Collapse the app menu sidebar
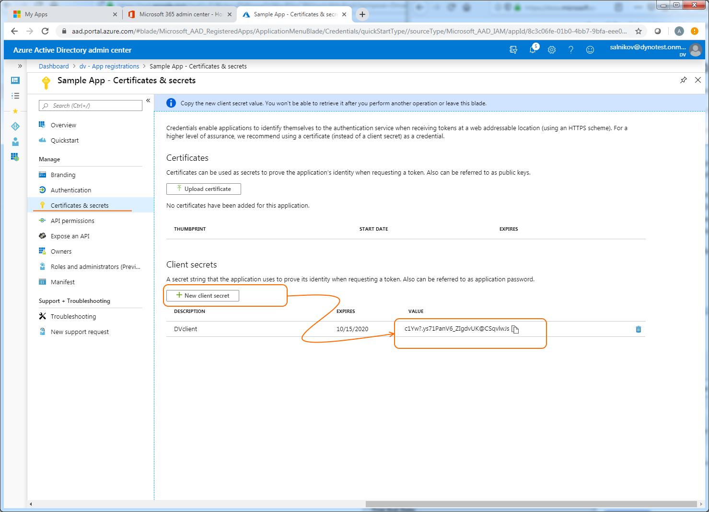 pyautogui.click(x=148, y=100)
